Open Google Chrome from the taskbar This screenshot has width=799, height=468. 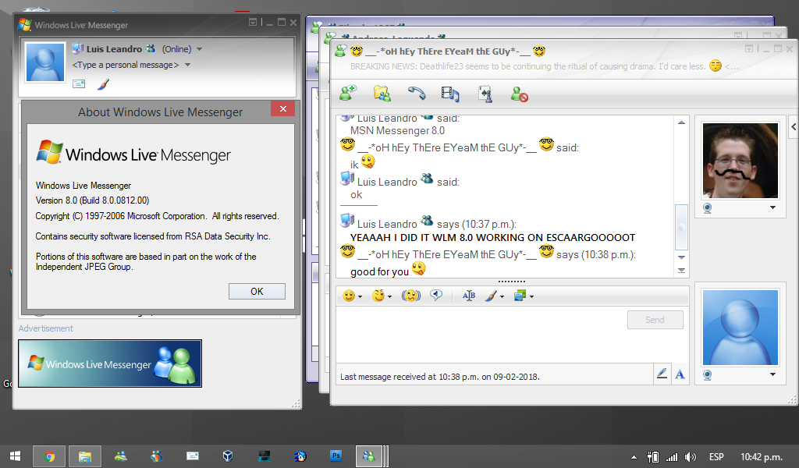click(x=49, y=456)
